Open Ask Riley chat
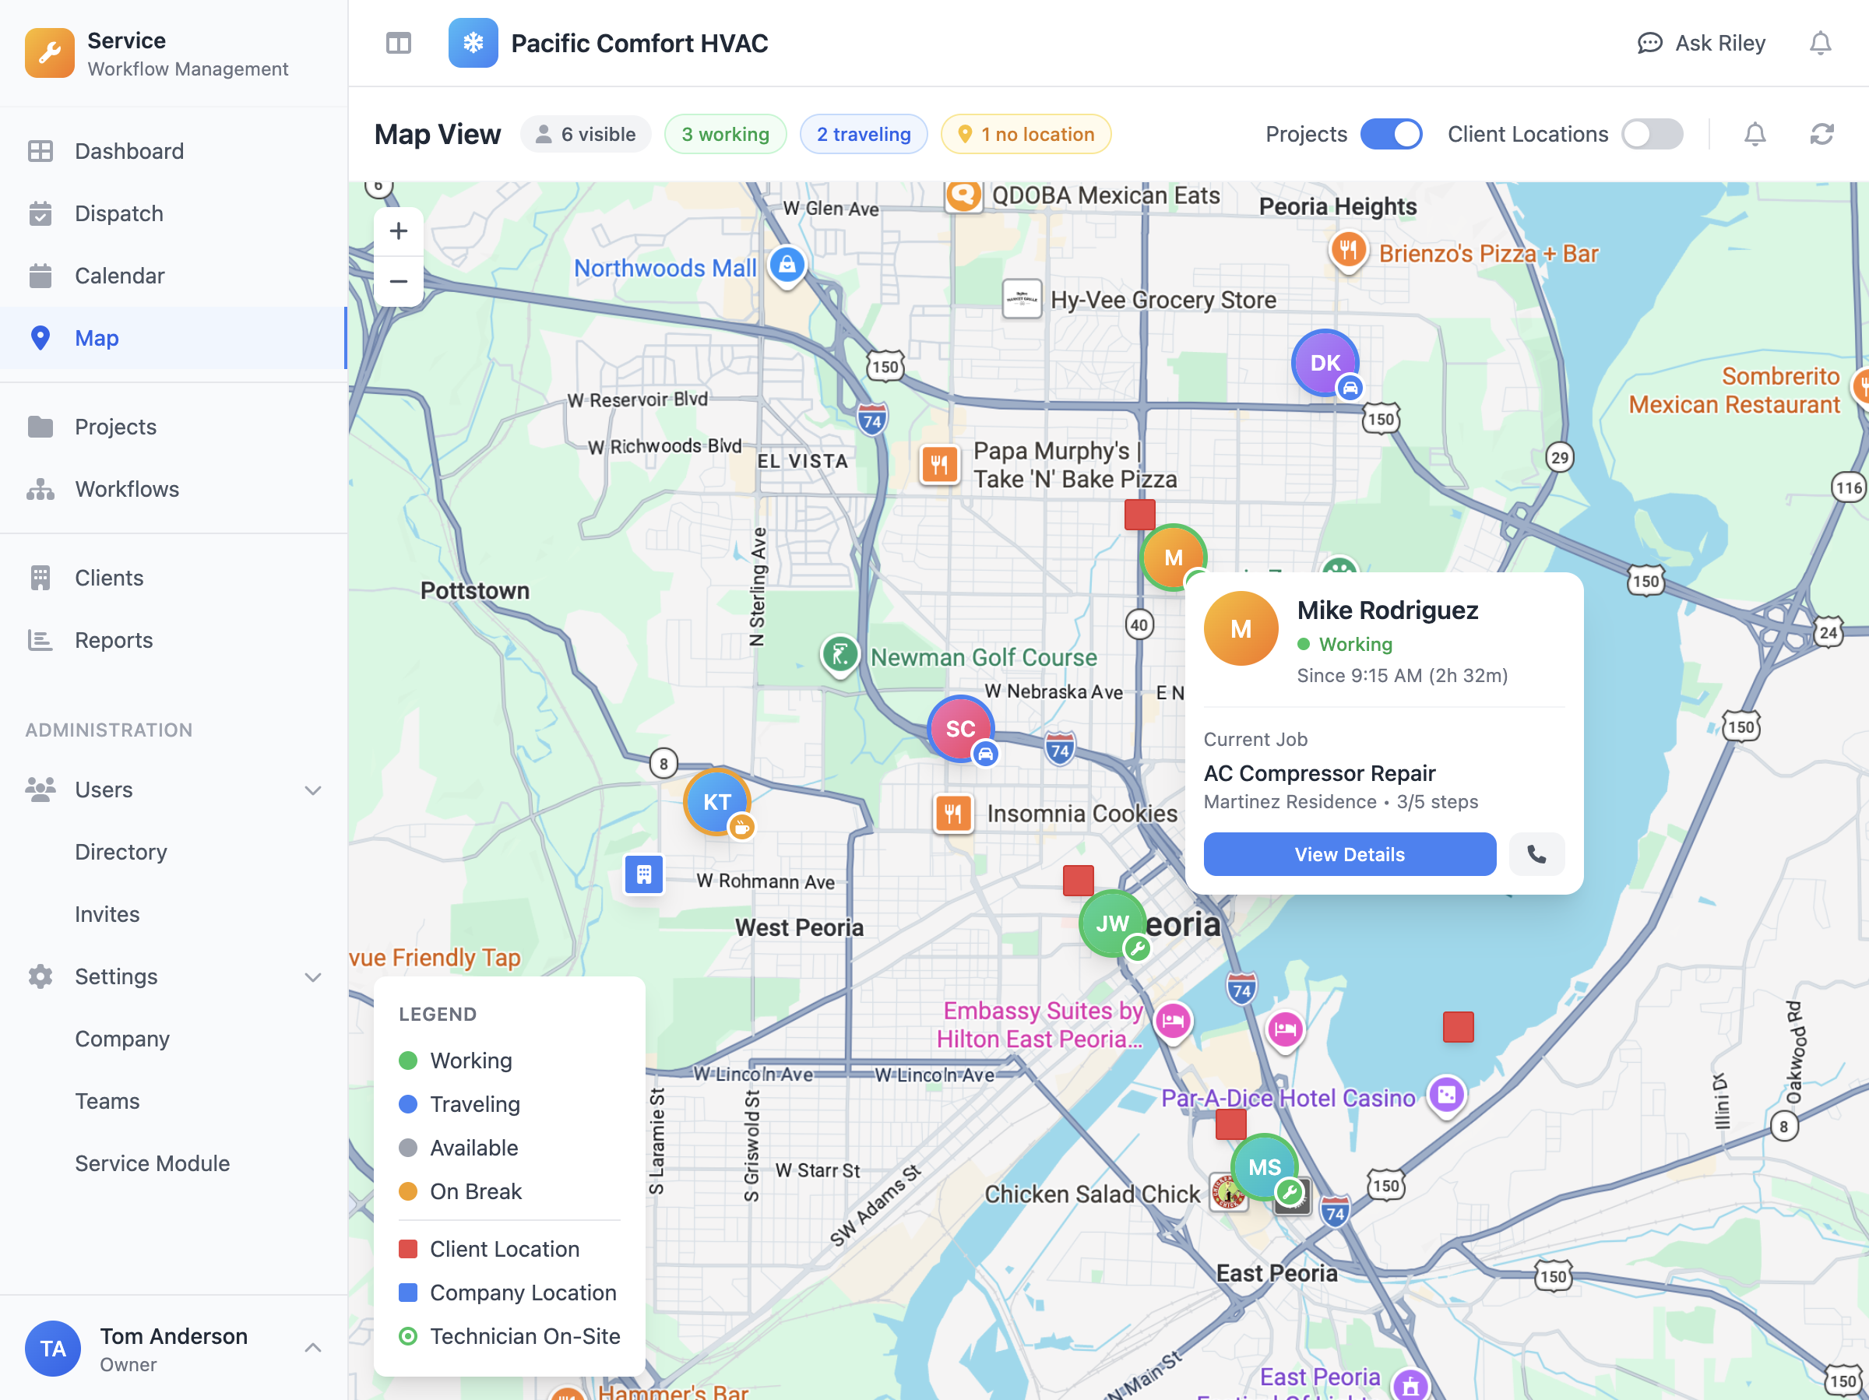 (1701, 42)
